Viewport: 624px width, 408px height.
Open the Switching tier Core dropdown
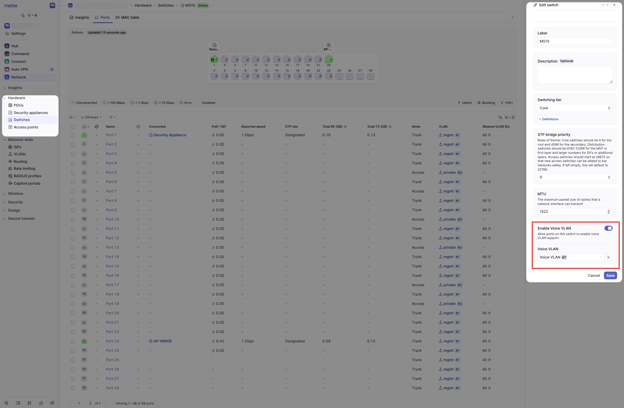click(x=575, y=108)
